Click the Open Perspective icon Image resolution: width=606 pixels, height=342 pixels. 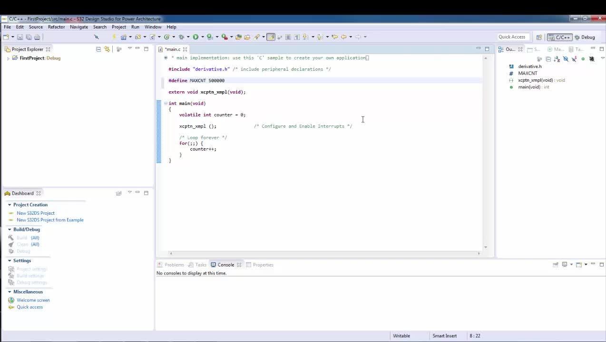tap(539, 37)
